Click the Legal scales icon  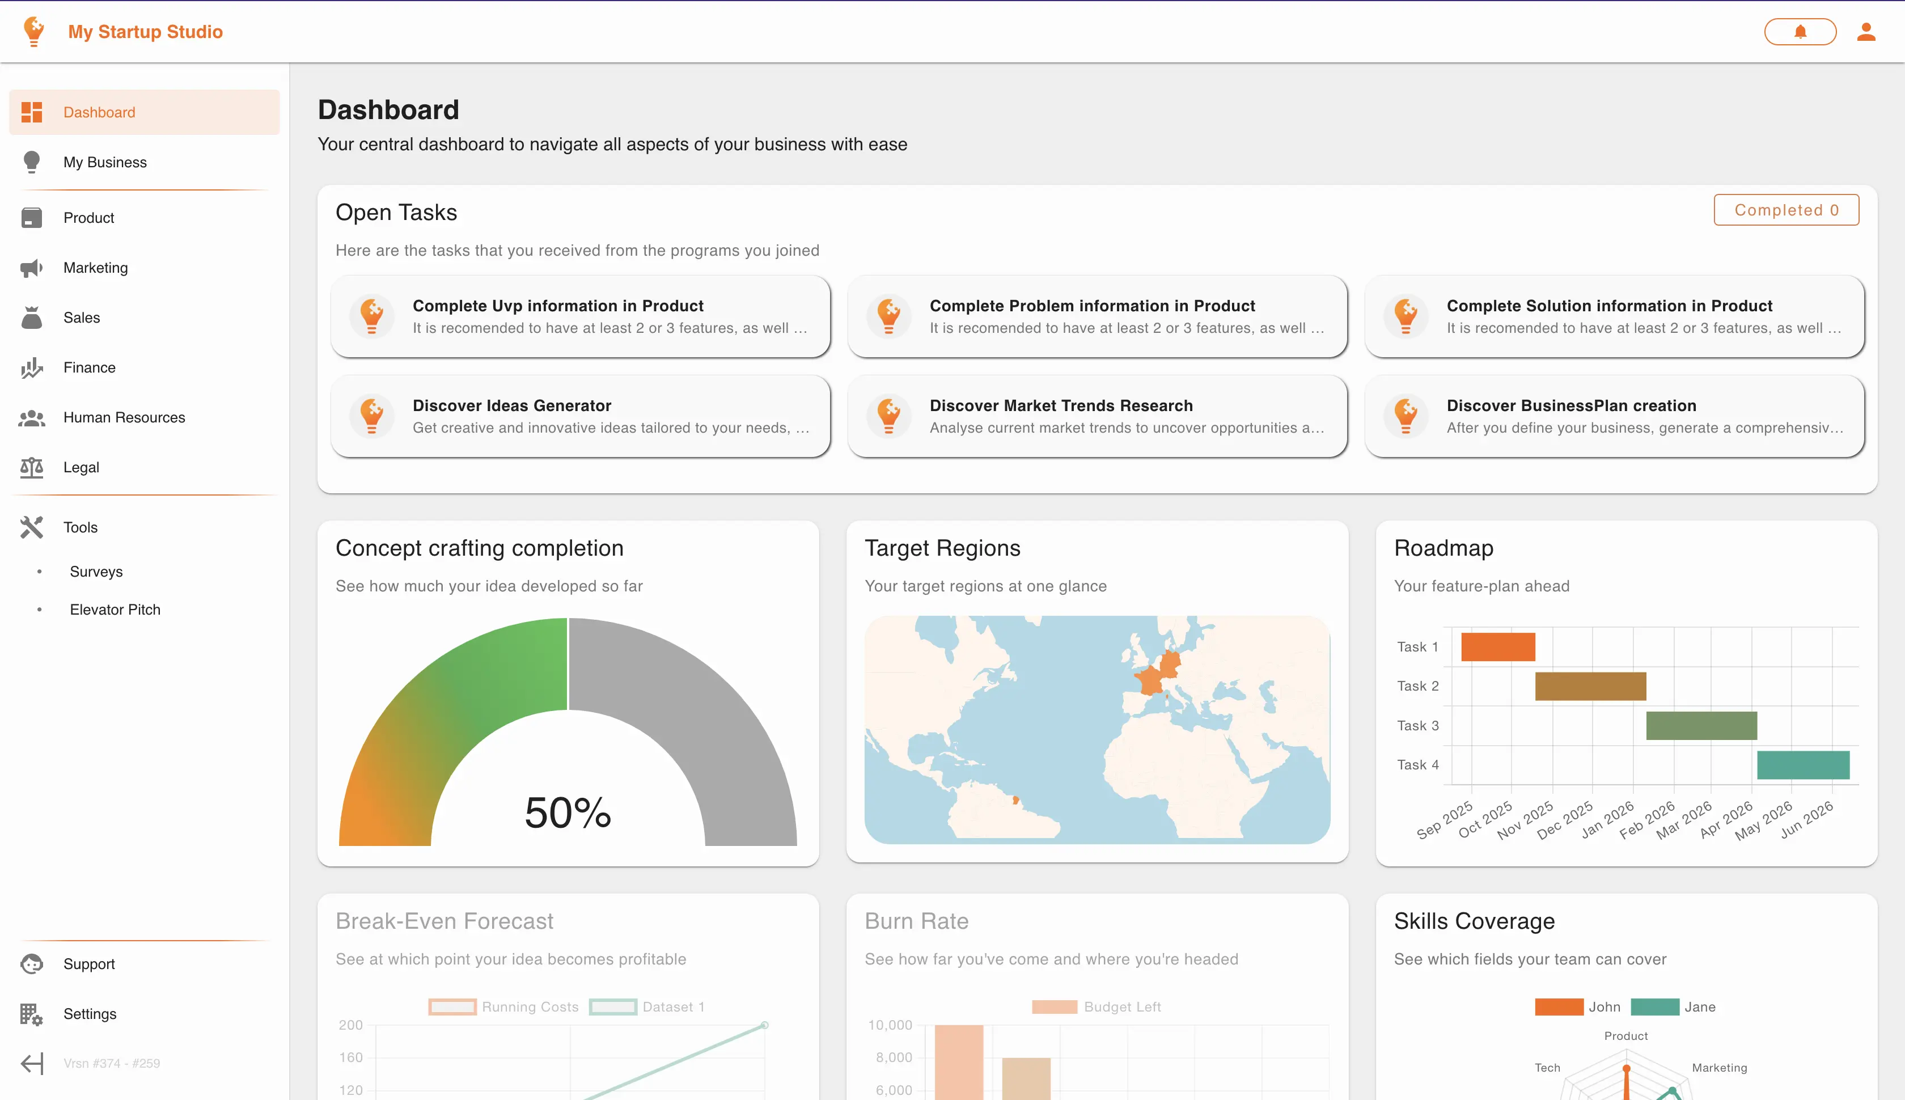pos(31,467)
